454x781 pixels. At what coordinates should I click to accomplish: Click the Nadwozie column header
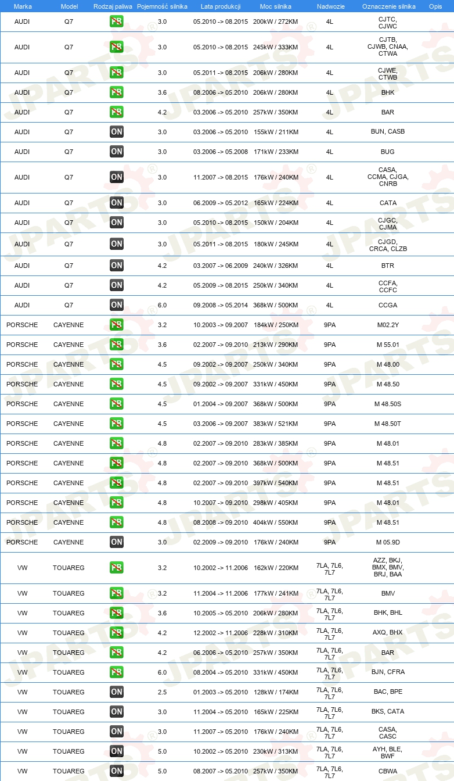point(330,6)
